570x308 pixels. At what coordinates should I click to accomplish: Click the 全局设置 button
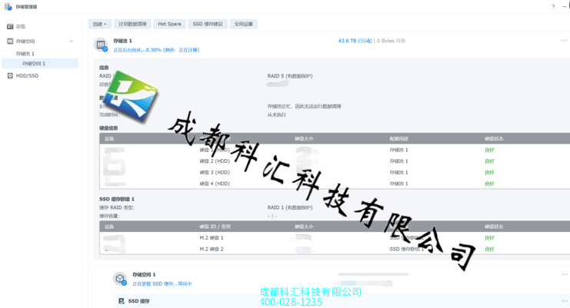(244, 24)
